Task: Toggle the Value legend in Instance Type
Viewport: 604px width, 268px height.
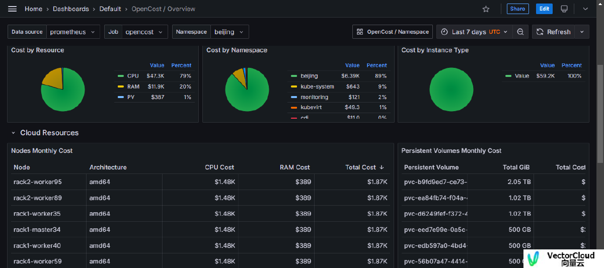Action: (521, 76)
